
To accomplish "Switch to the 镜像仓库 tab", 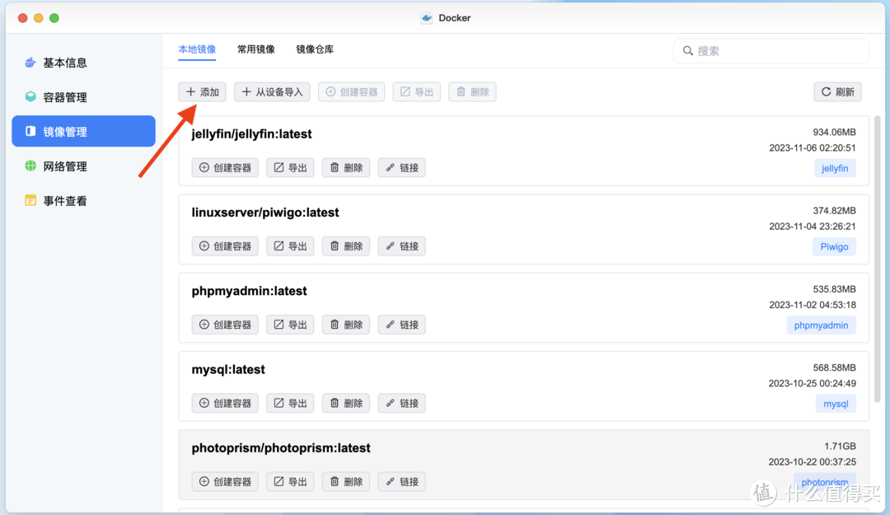I will click(315, 49).
